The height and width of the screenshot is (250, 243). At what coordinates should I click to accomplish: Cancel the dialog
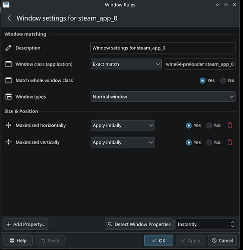tap(222, 240)
